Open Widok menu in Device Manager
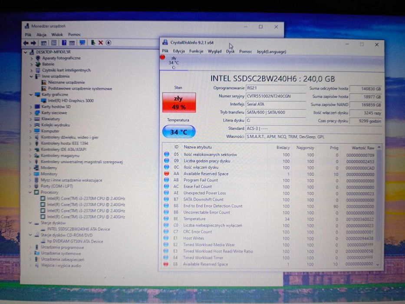The width and height of the screenshot is (405, 304). [57, 35]
